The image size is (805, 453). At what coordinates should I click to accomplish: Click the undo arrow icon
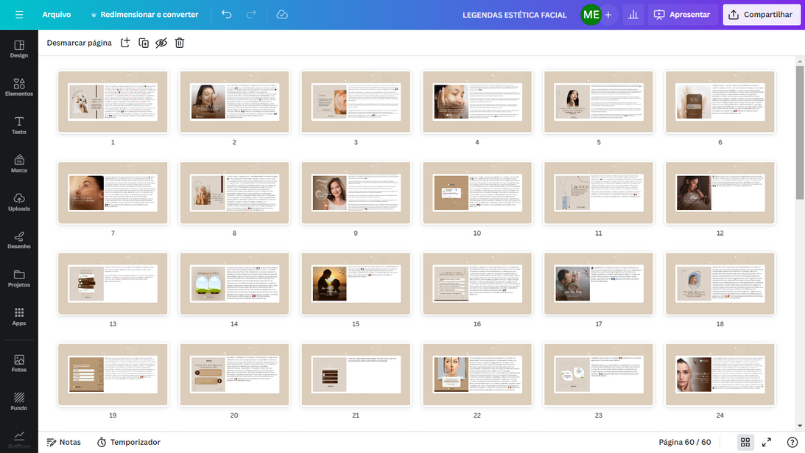point(226,15)
